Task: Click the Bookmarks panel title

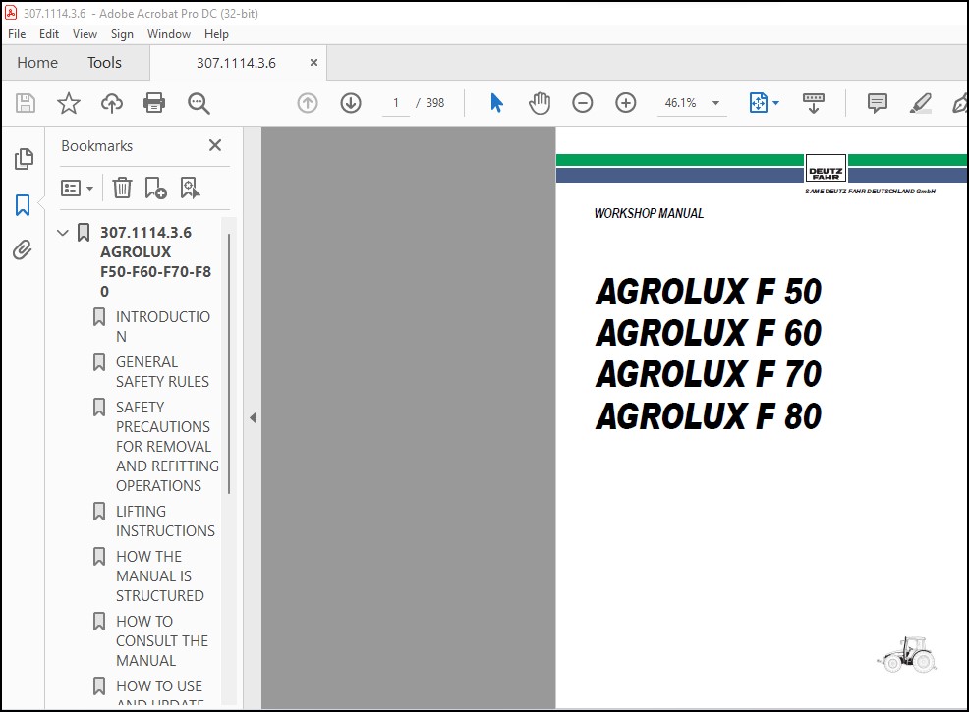Action: [97, 146]
